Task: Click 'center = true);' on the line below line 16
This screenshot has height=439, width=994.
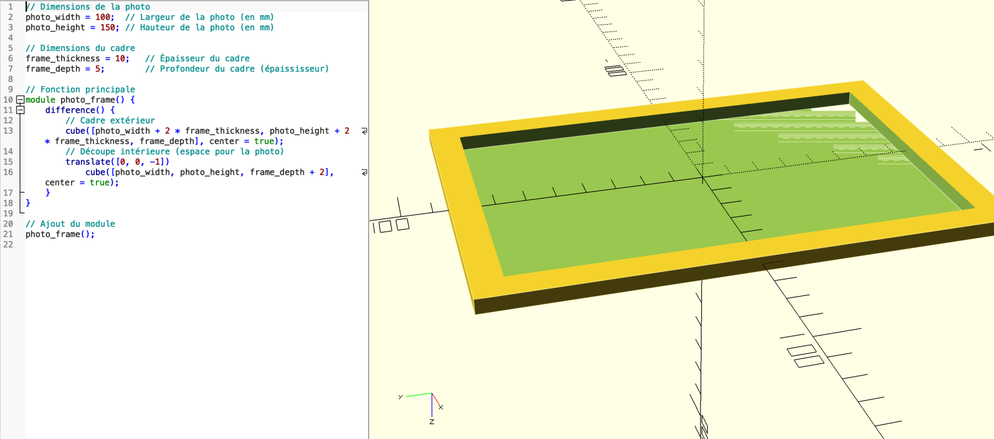Action: click(x=82, y=183)
